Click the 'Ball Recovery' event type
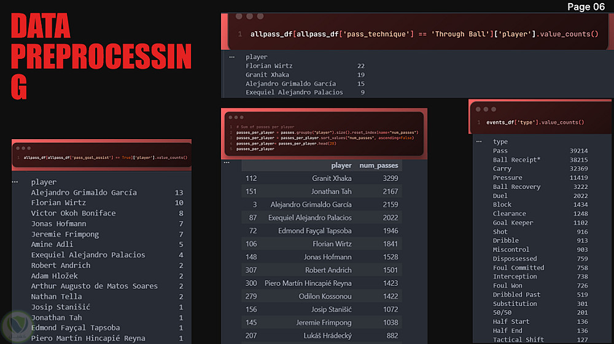614x344 pixels. [x=516, y=187]
